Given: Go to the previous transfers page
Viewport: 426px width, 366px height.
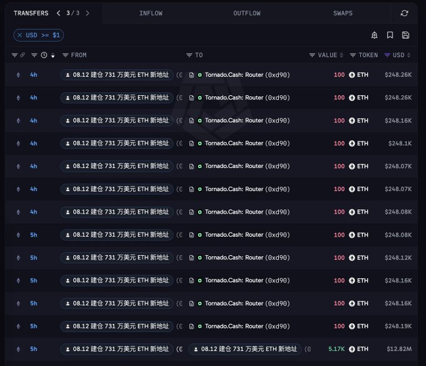Looking at the screenshot, I should pos(58,13).
